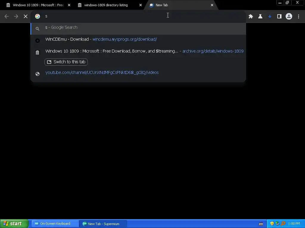Screen dimensions: 305x228
Task: Open the three-dot browser menu
Action: click(x=298, y=17)
